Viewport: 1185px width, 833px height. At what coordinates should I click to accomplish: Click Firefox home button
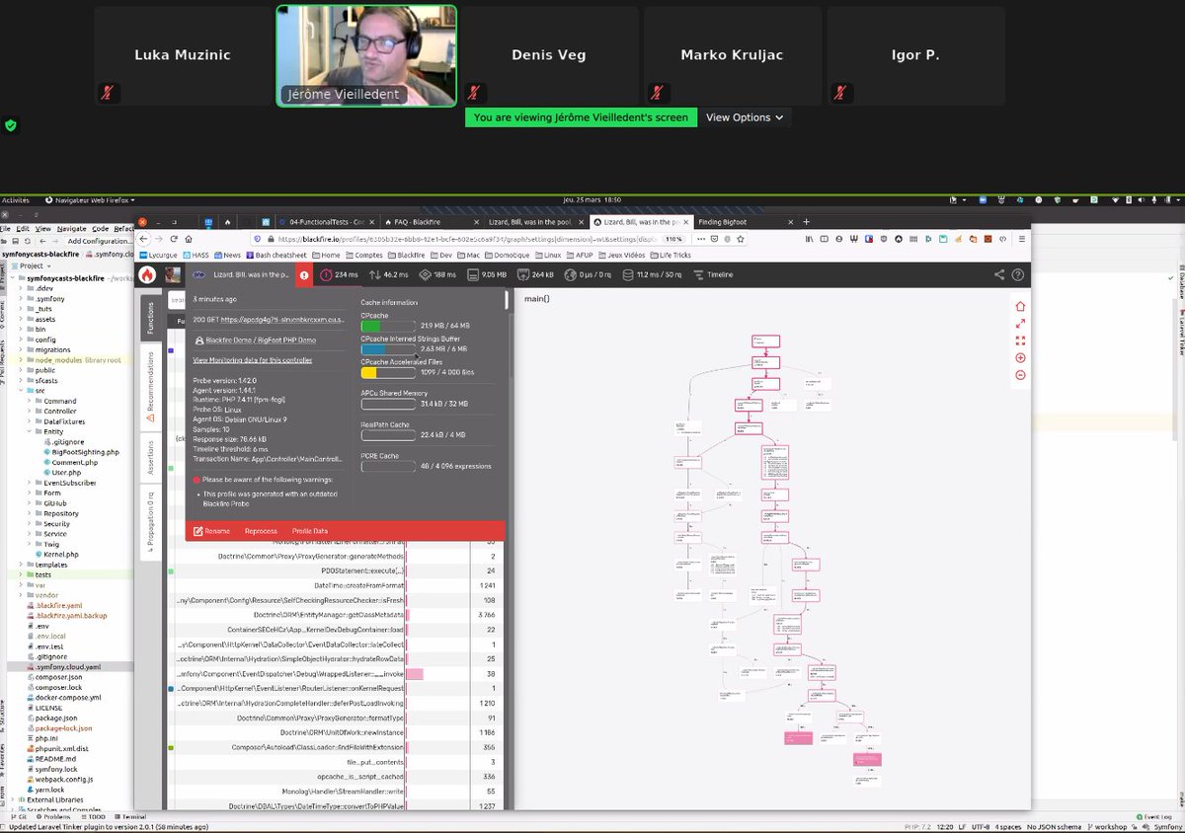[190, 239]
